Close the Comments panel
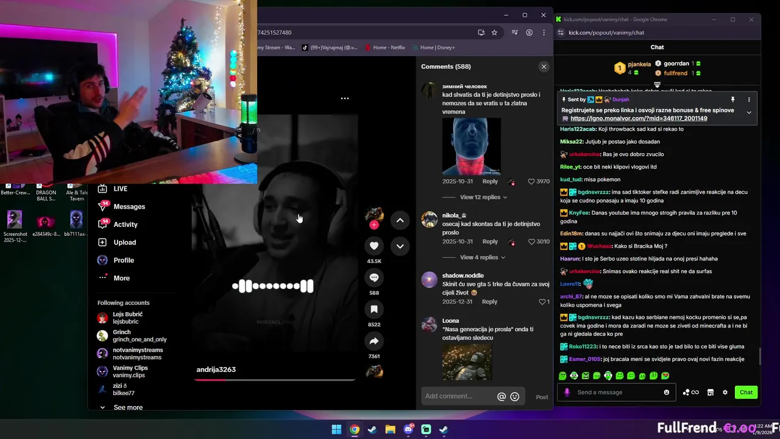780x439 pixels. [x=544, y=66]
